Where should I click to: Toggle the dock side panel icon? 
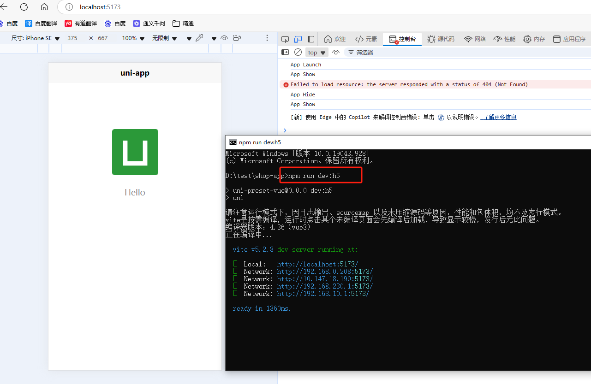pos(310,39)
